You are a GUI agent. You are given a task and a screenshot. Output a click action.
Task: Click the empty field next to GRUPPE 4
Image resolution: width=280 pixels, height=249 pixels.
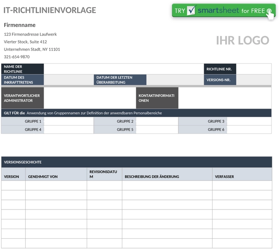pos(69,130)
